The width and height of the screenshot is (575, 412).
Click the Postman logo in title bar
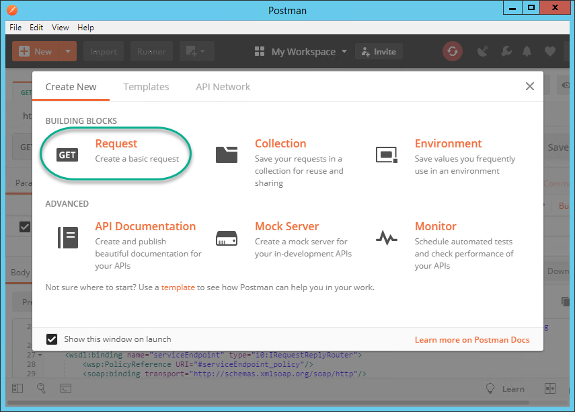click(x=12, y=10)
